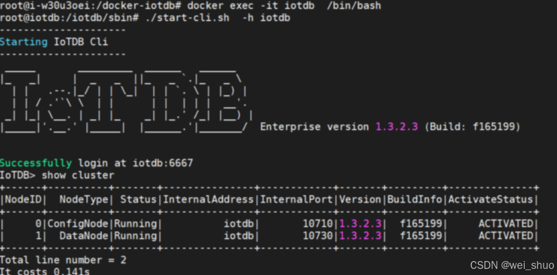Viewport: 557px width, 275px height.
Task: Click iotdb address in DataNode row
Action: click(238, 236)
